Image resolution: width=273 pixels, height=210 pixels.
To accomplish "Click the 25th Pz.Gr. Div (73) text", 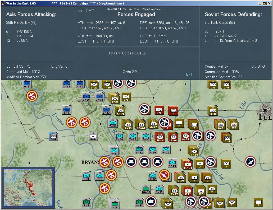I will point(21,23).
